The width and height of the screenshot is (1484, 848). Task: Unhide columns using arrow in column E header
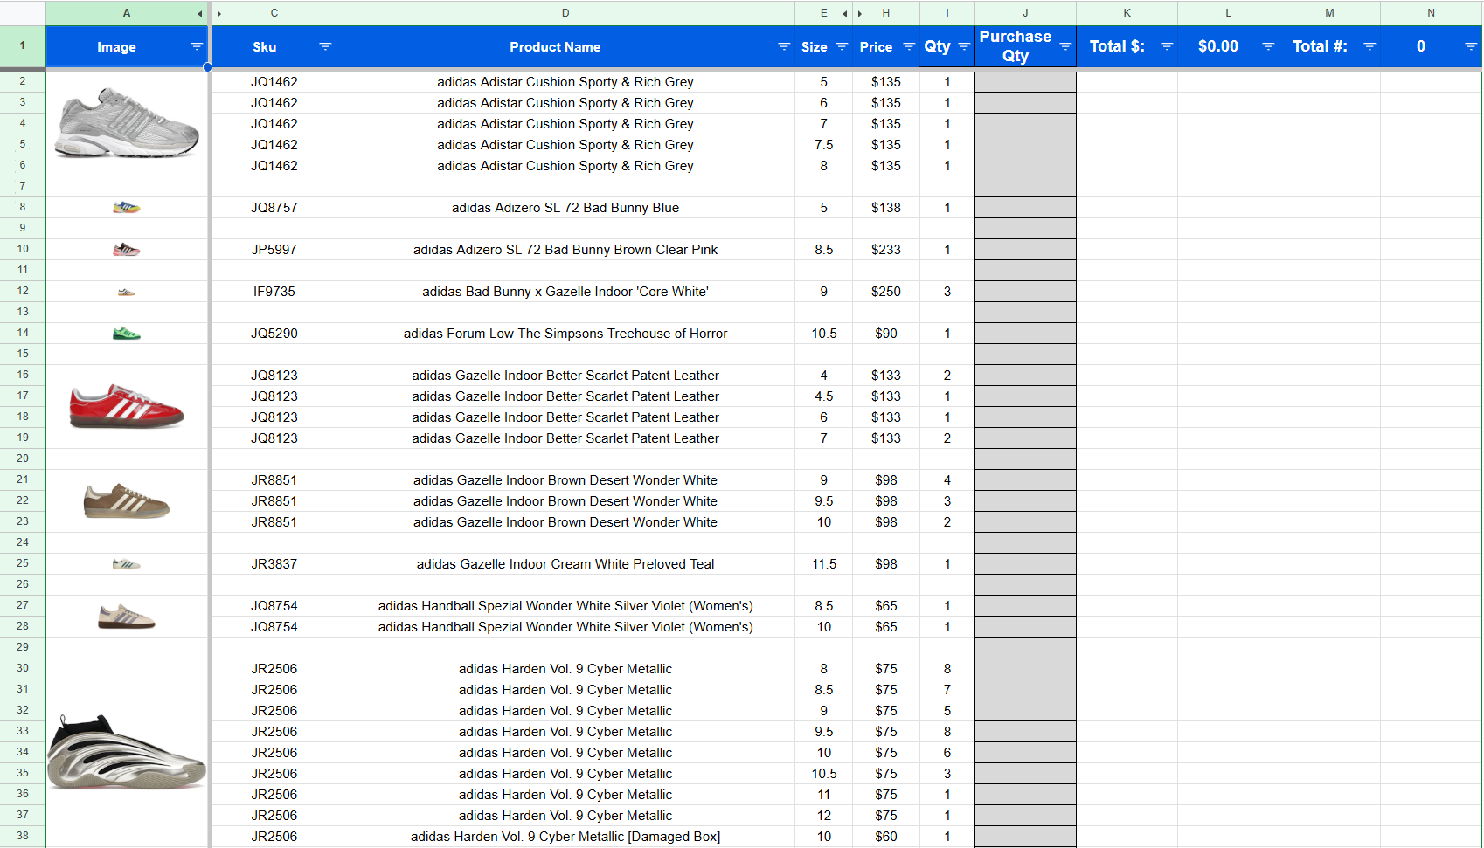tap(844, 14)
